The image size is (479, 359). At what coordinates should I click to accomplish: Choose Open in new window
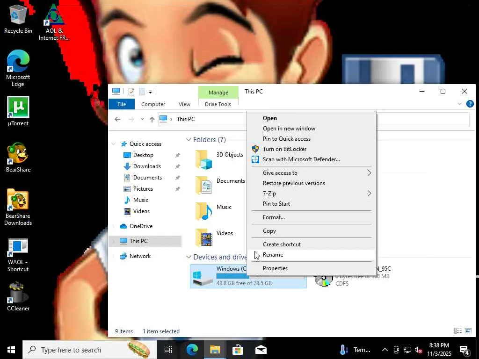(x=311, y=129)
